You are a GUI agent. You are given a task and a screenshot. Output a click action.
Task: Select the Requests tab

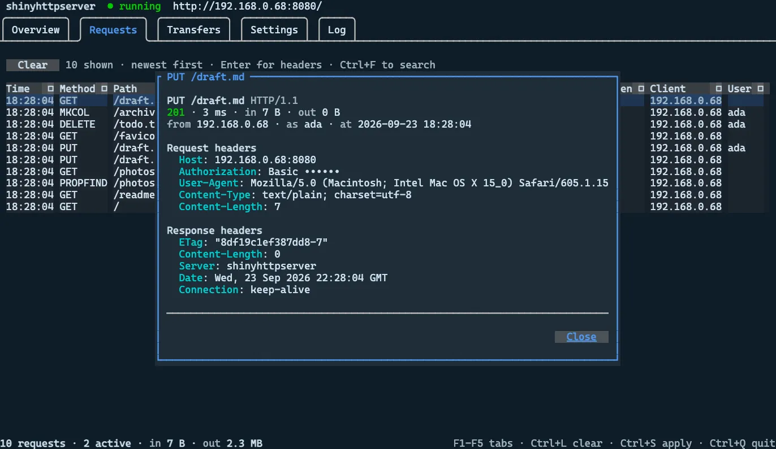tap(113, 30)
